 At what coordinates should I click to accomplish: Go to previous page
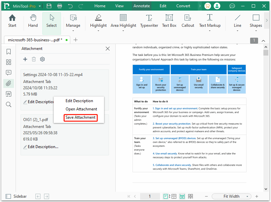pyautogui.click(x=135, y=196)
